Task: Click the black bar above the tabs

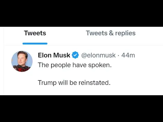Action: tap(81, 13)
